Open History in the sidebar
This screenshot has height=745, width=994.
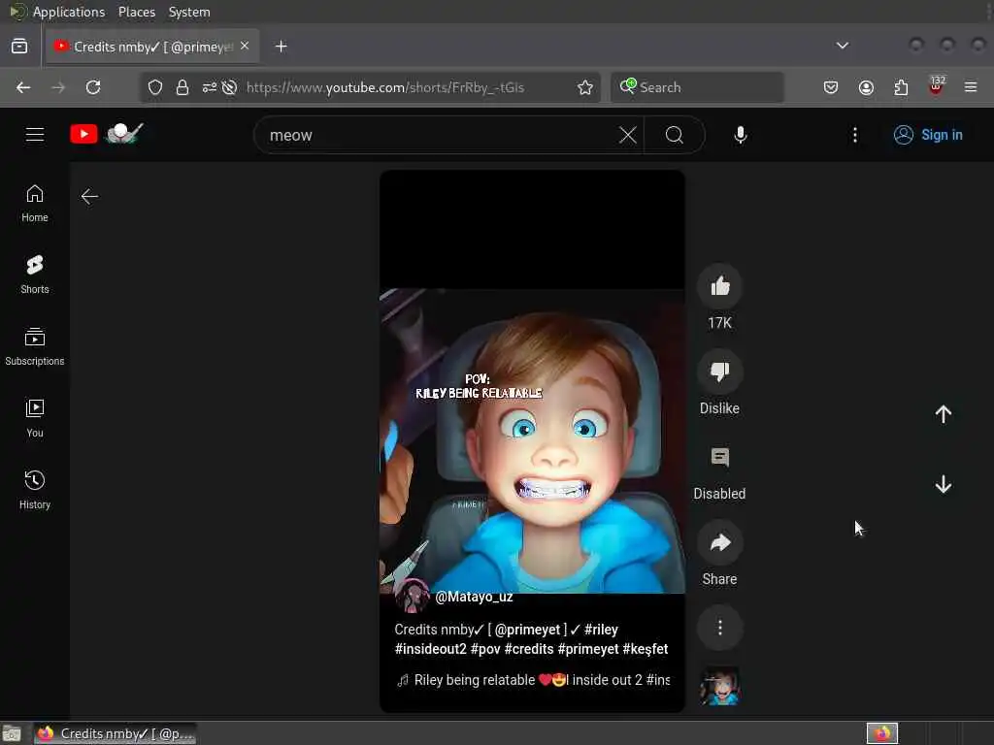coord(35,490)
